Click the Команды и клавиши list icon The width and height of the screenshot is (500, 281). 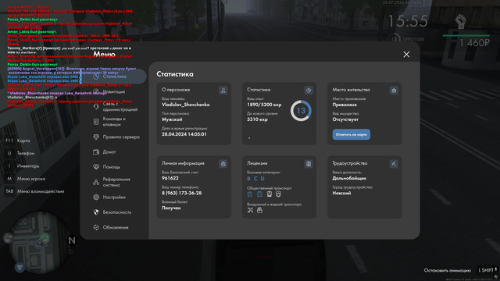tap(96, 122)
